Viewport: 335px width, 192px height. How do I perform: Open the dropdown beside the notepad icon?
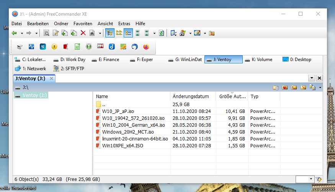click(x=205, y=33)
